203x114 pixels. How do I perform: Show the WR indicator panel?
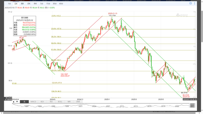(x=69, y=102)
